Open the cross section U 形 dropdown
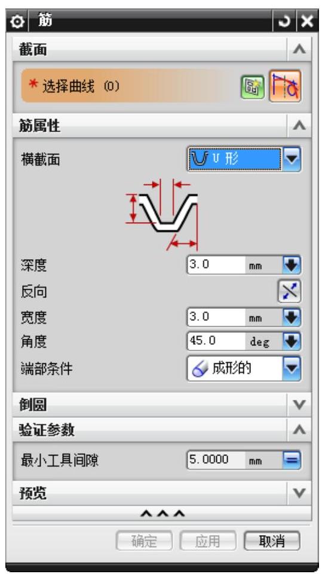This screenshot has width=325, height=574. tap(244, 159)
